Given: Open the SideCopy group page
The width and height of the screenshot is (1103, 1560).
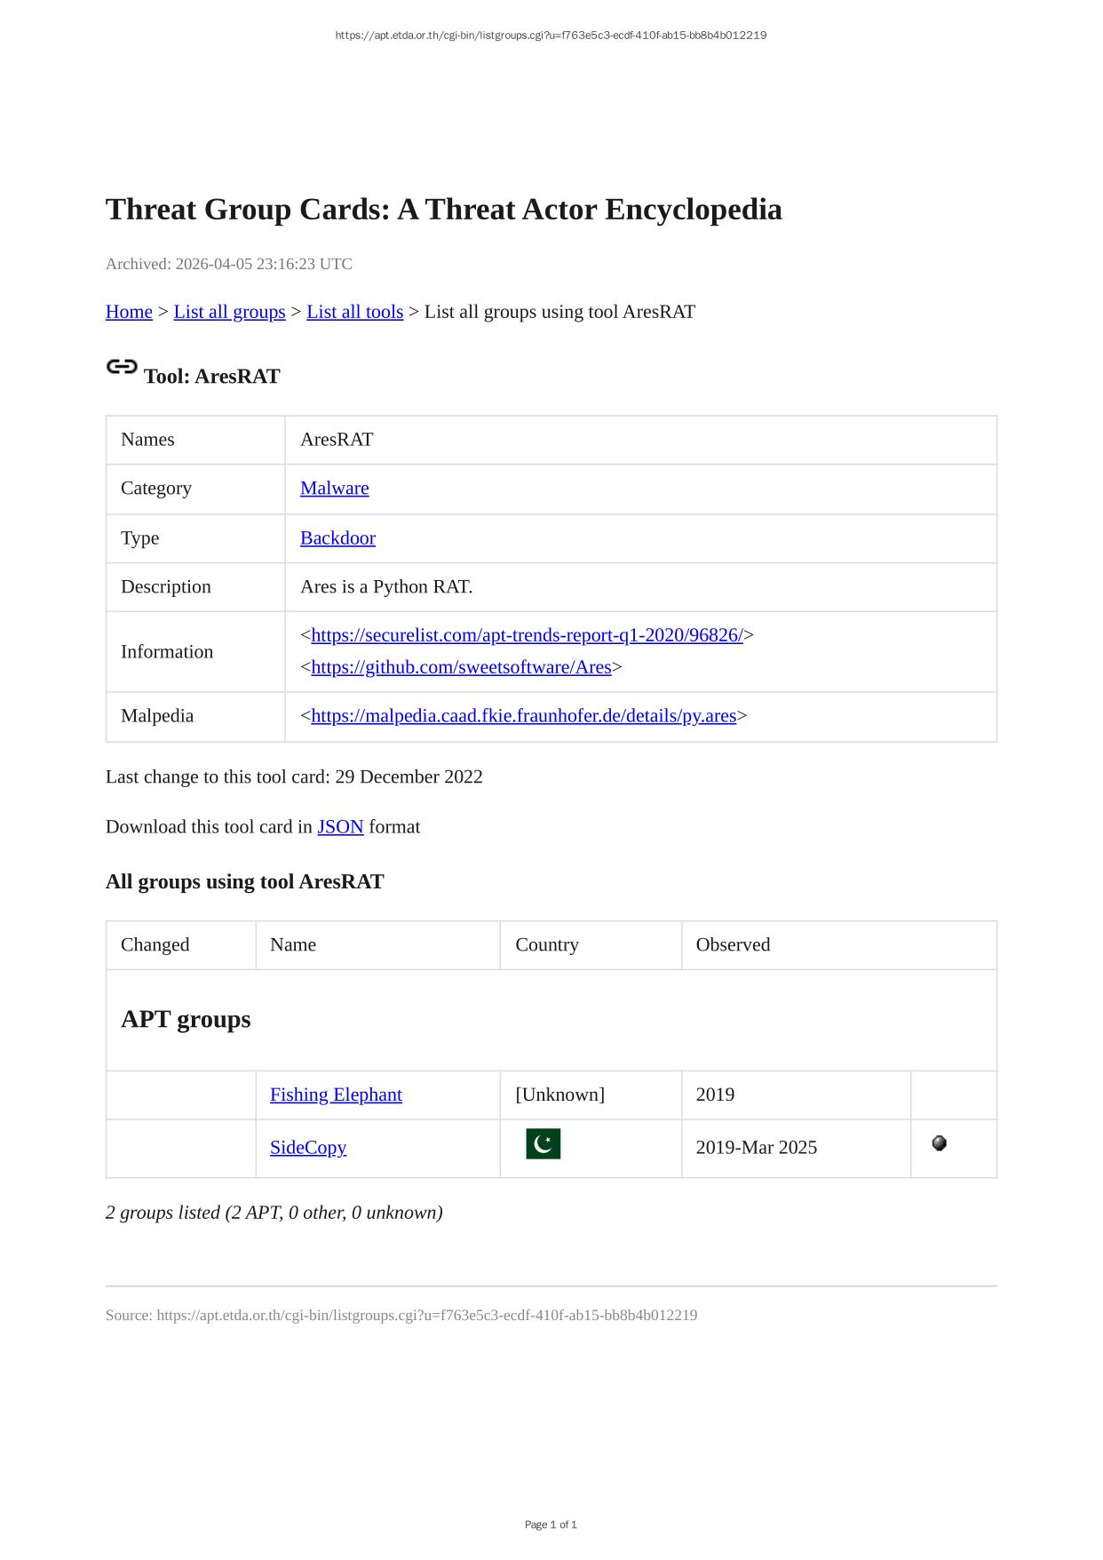Looking at the screenshot, I should tap(308, 1148).
